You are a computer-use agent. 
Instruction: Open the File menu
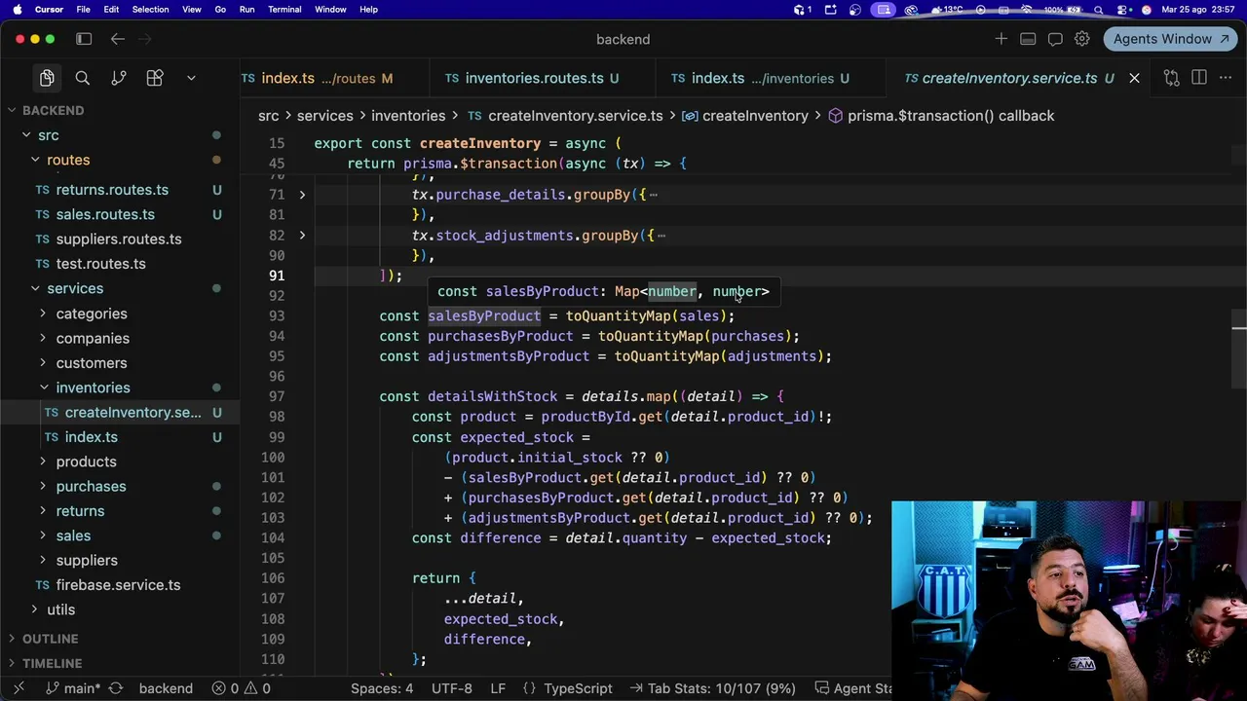[x=83, y=10]
